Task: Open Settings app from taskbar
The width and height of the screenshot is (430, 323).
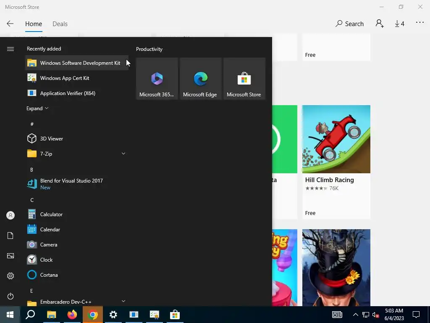Action: coord(113,315)
